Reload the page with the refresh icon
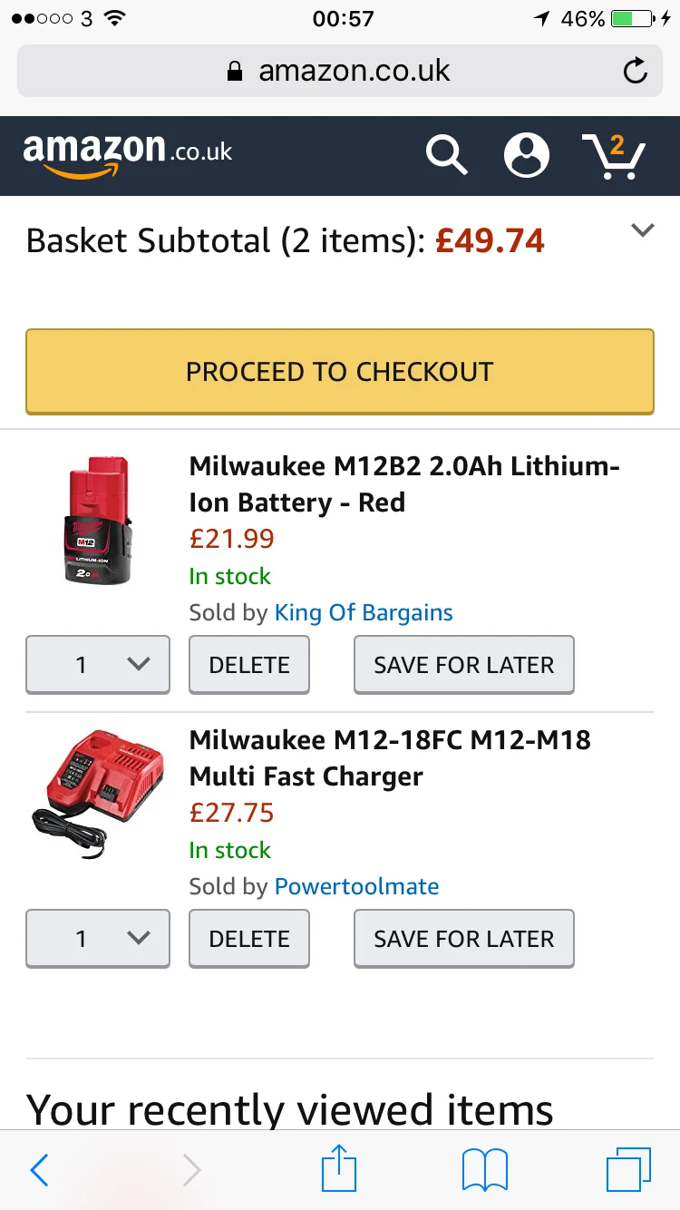 coord(636,71)
